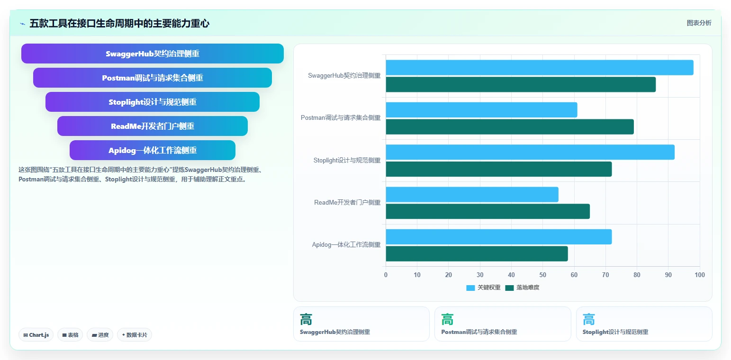Select the SwaggerHub契约治理侧重 gradient funnel bar
The height and width of the screenshot is (360, 731).
pyautogui.click(x=153, y=54)
